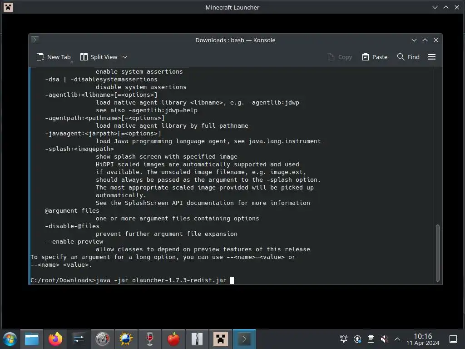The image size is (465, 349).
Task: Open the sun-and-globe app in taskbar
Action: click(x=126, y=339)
